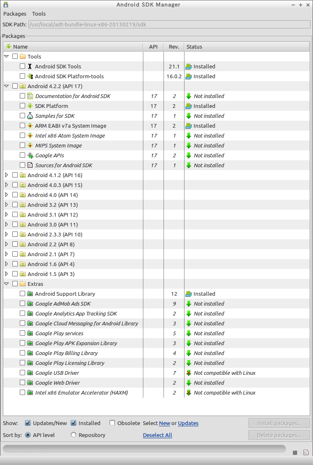Click the MIPS System Image icon
Viewport: 313px width, 465px height.
point(30,146)
